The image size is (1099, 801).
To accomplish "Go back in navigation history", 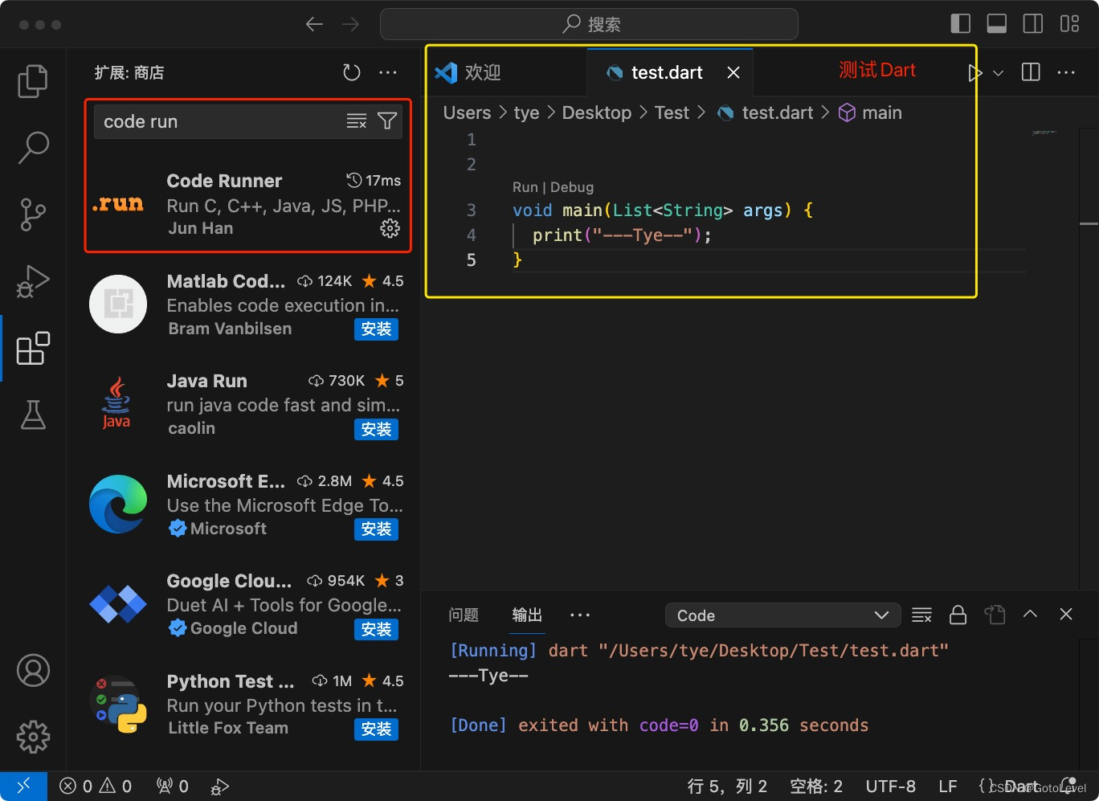I will (314, 24).
